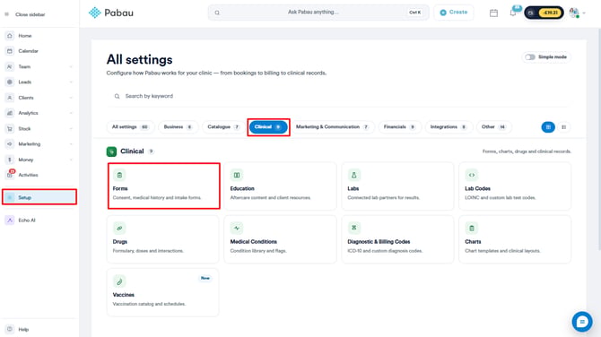Expand the Money sidebar chevron
Image resolution: width=601 pixels, height=337 pixels.
(71, 160)
